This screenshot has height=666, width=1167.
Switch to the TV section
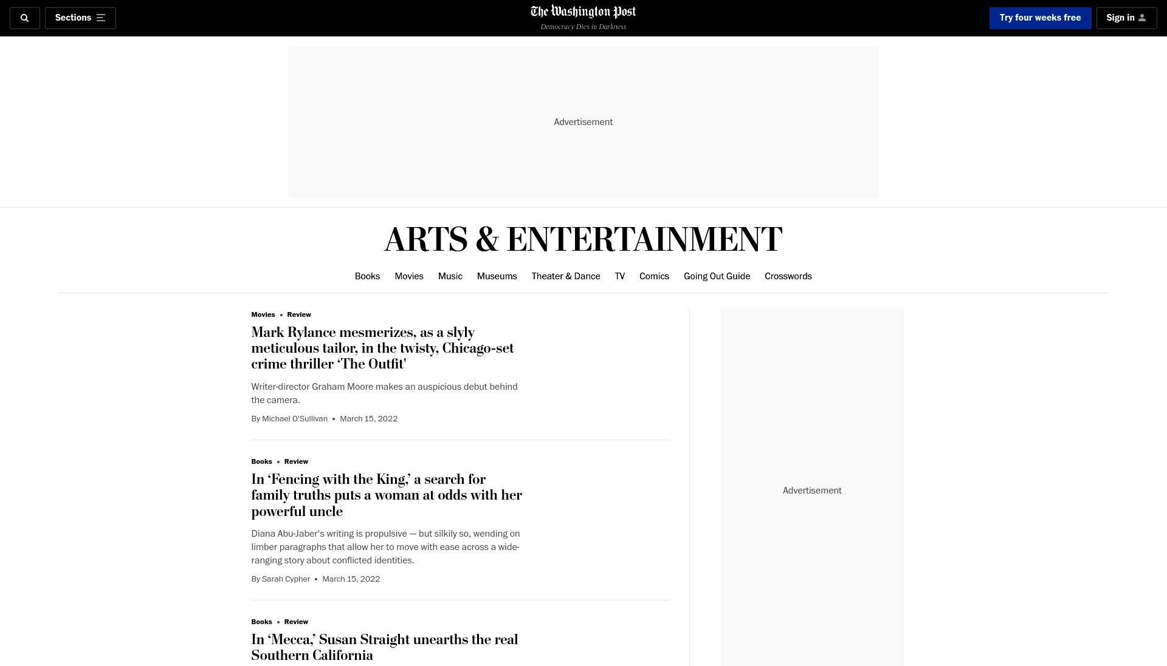coord(620,276)
